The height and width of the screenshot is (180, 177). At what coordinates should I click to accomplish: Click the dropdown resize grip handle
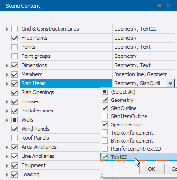(103, 175)
